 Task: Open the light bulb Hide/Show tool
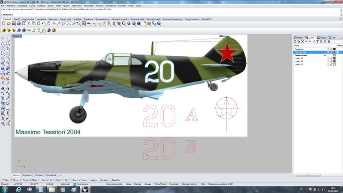point(109,24)
